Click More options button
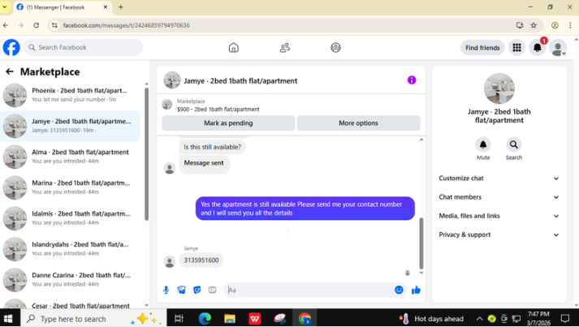Viewport: 579px width, 327px height. point(359,123)
